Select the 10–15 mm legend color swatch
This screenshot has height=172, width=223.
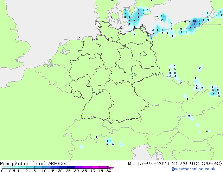[46, 167]
